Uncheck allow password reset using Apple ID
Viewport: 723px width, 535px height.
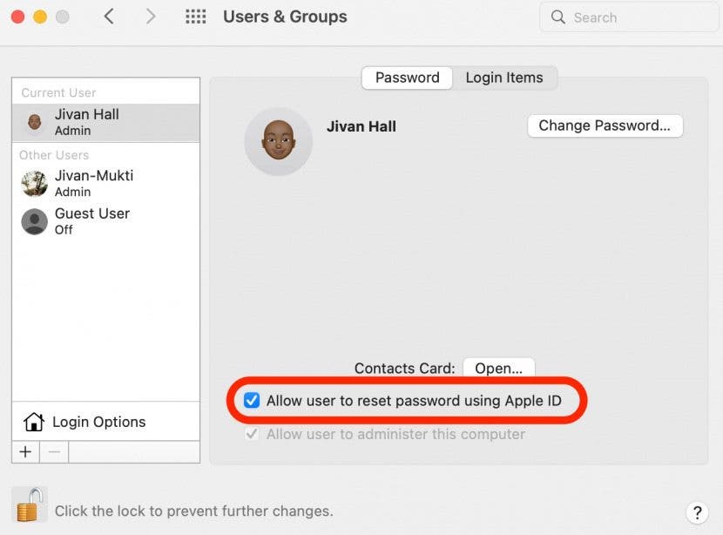[251, 400]
